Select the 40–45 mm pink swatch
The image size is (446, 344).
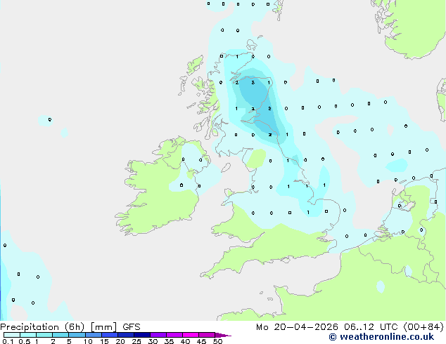[191, 335]
